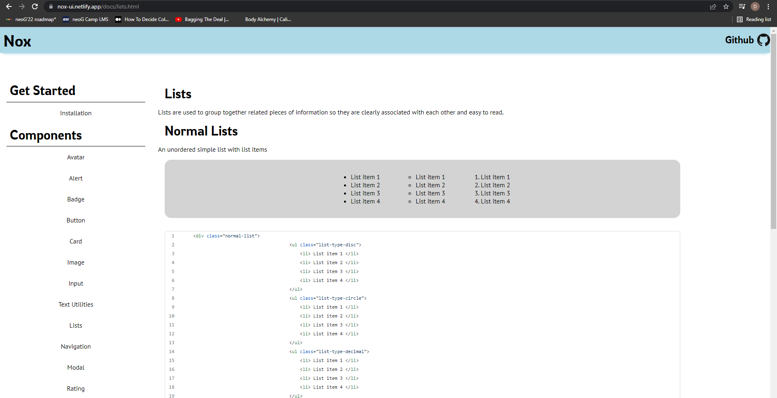Open the neoG Camp LMS bookmark

point(86,19)
